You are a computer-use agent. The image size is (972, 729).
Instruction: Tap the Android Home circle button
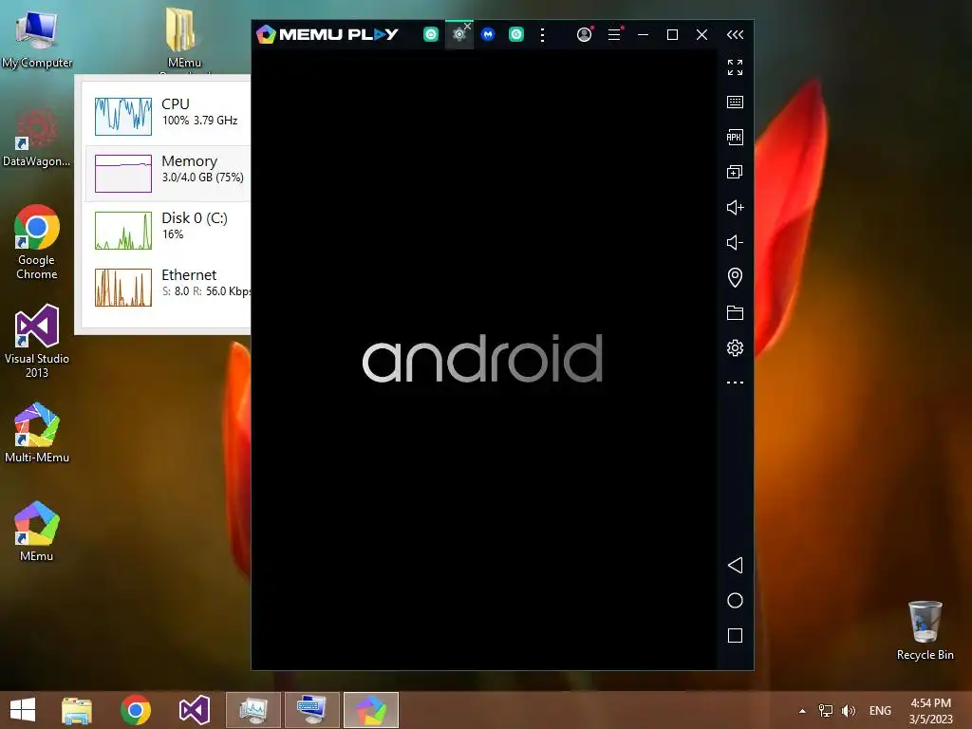(x=736, y=600)
